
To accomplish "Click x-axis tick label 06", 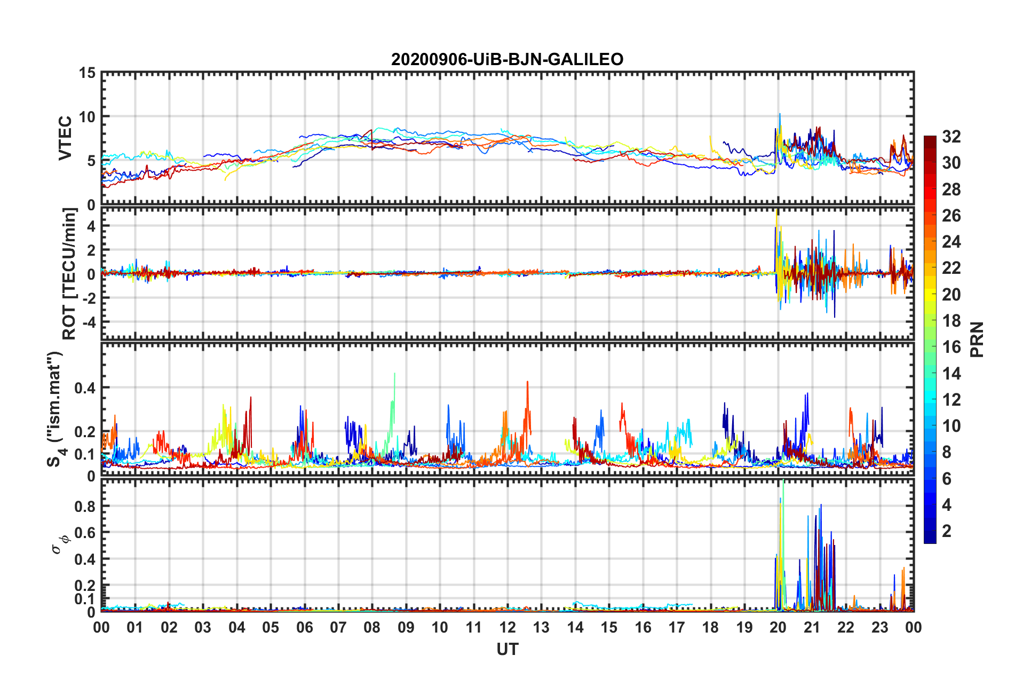I will coord(304,627).
